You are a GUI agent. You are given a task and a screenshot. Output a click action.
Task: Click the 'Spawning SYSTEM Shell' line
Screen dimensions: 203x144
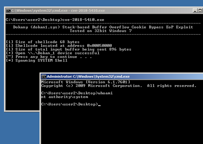37,60
